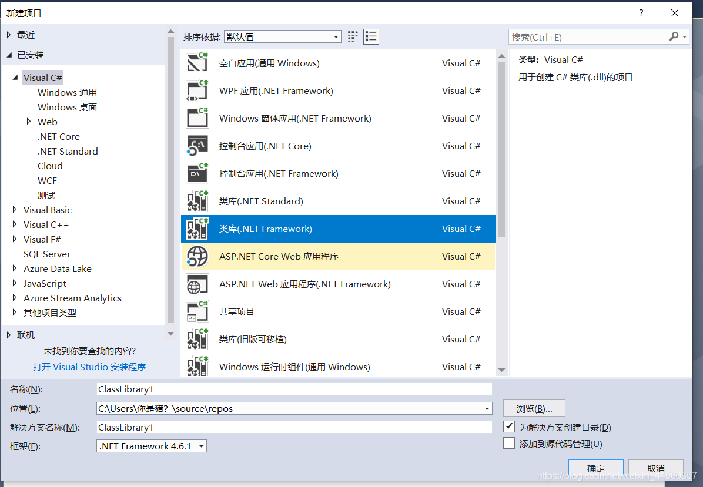The image size is (703, 487).
Task: Open the 位置 path dropdown arrow
Action: [487, 409]
